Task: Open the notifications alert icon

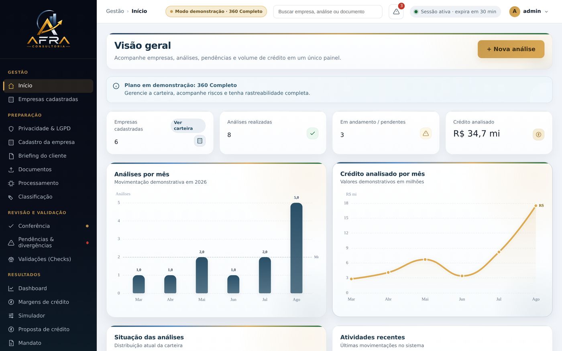Action: [x=396, y=12]
